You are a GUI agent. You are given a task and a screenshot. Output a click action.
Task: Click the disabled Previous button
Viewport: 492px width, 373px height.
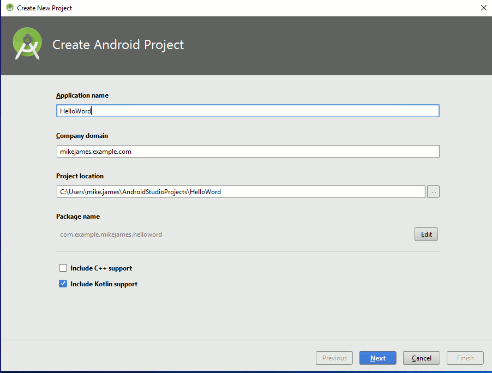pyautogui.click(x=334, y=358)
